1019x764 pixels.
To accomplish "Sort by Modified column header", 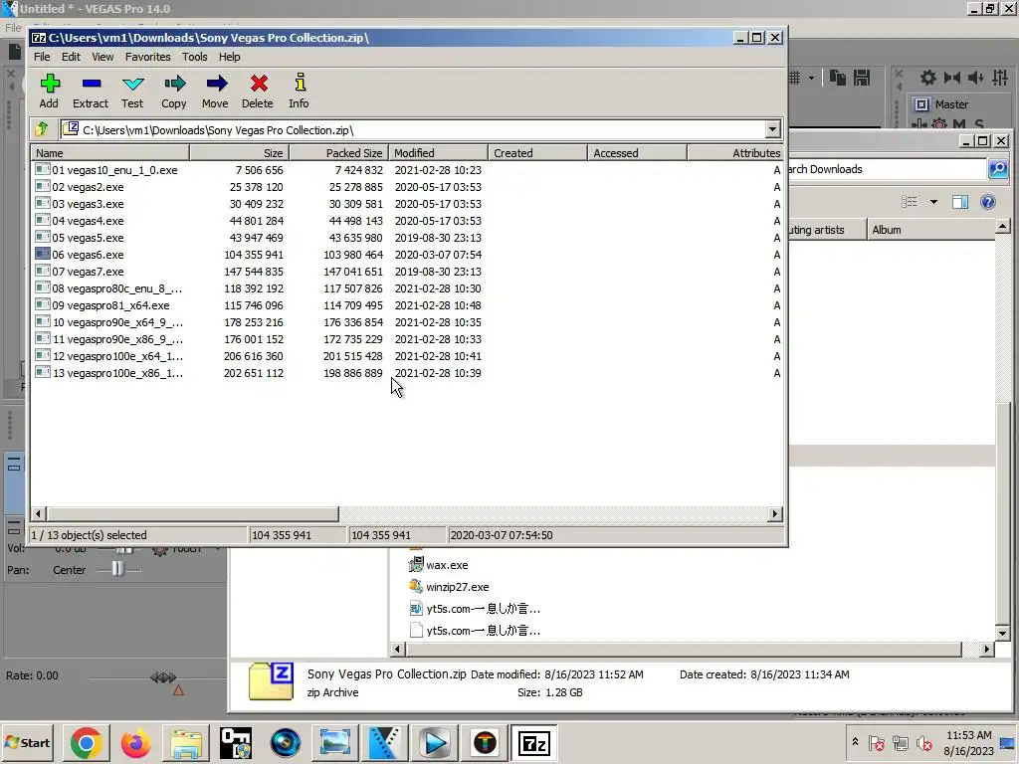I will pyautogui.click(x=439, y=153).
